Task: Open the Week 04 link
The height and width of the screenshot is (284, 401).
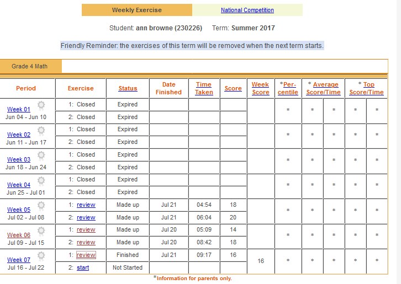Action: [x=19, y=185]
